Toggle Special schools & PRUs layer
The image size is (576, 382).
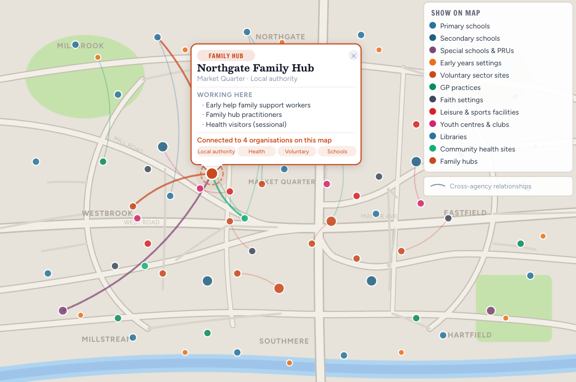[x=471, y=51]
